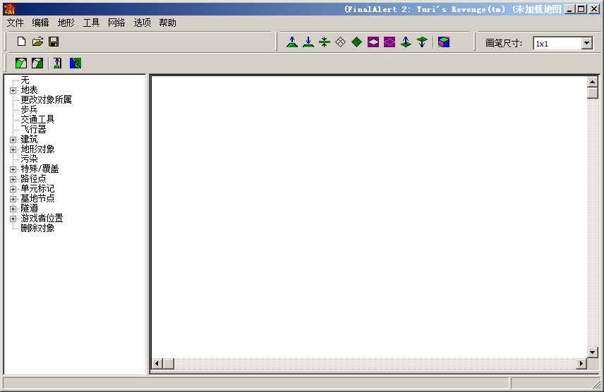Click the bright green left-side dome icon
Image resolution: width=604 pixels, height=392 pixels.
click(x=21, y=63)
